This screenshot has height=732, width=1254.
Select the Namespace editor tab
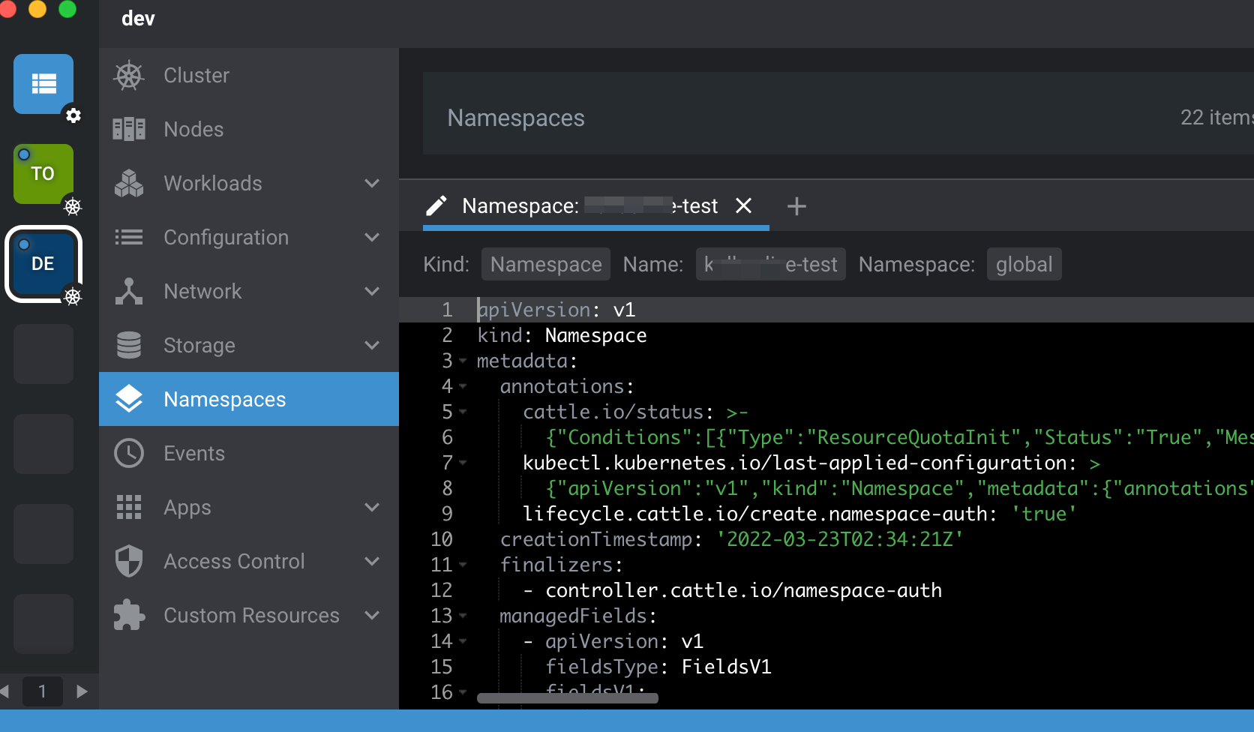point(596,205)
